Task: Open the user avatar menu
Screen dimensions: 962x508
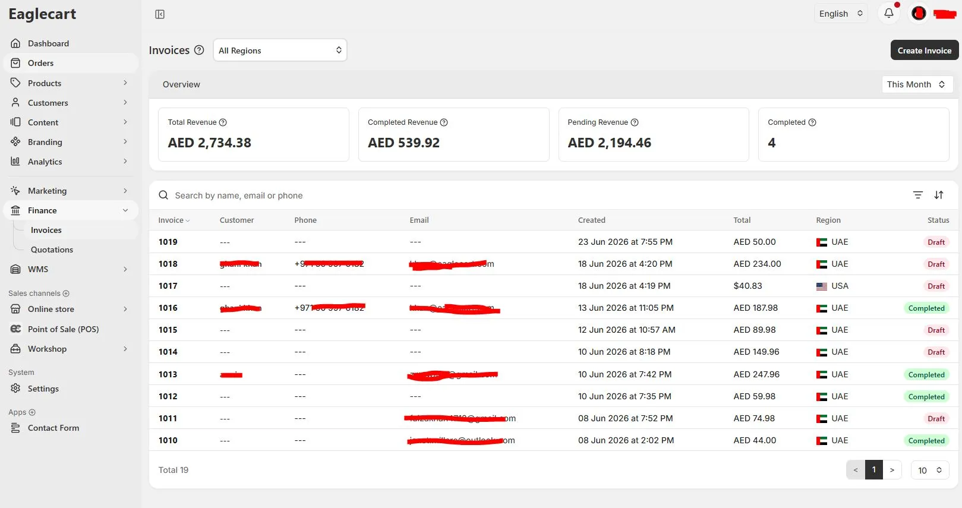Action: (919, 13)
